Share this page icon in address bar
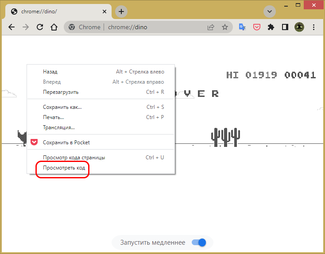This screenshot has height=254, width=325. 211,27
